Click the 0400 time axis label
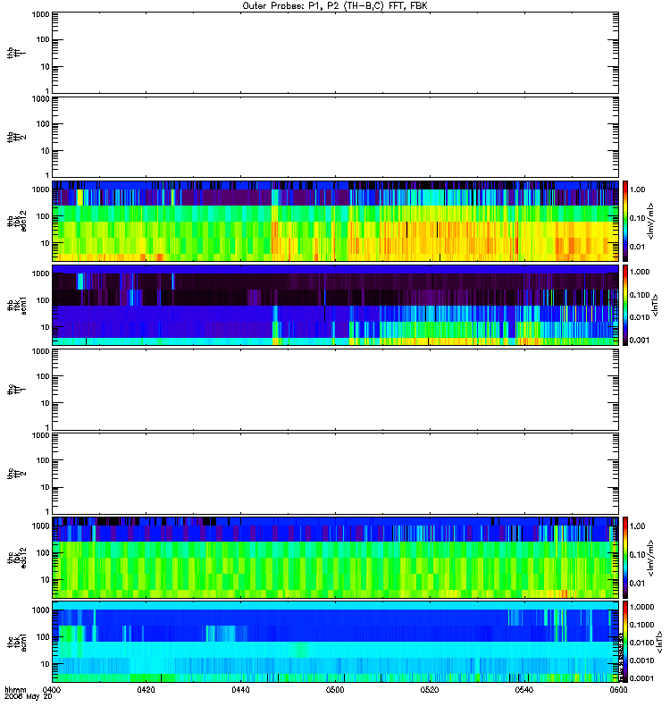The height and width of the screenshot is (715, 670). (51, 690)
